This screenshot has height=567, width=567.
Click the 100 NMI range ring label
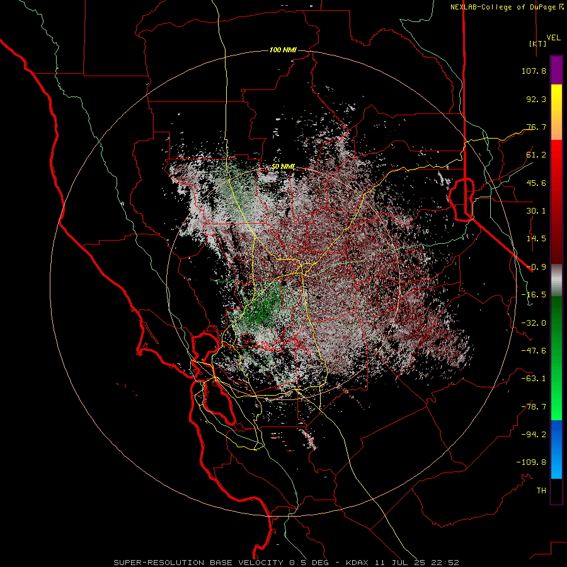pyautogui.click(x=283, y=50)
